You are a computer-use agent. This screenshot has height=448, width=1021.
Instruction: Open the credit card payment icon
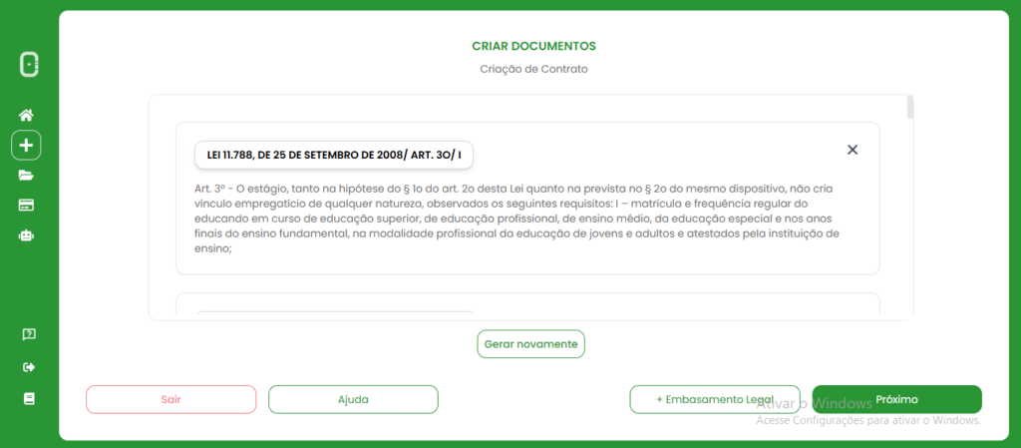tap(27, 206)
